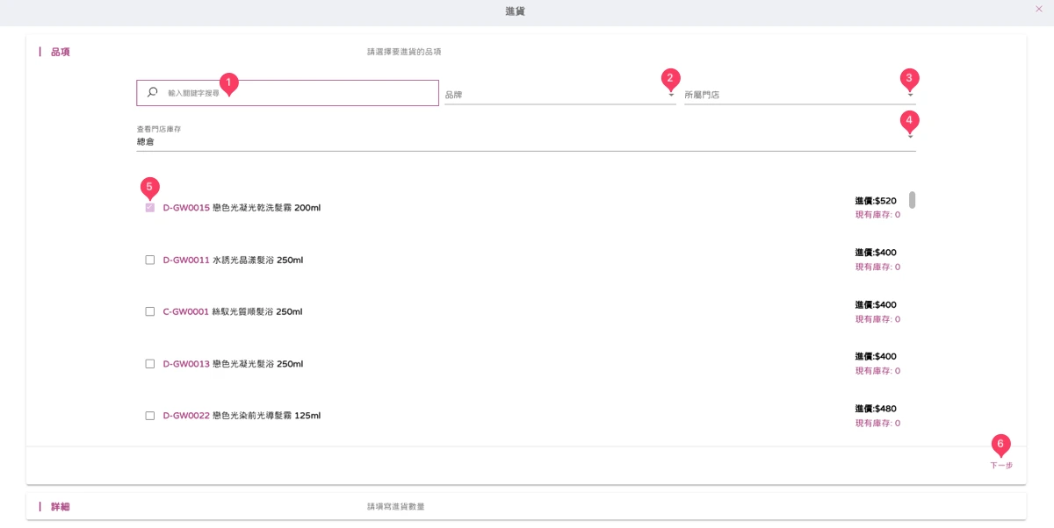This screenshot has height=528, width=1054.
Task: Click the 進價:$400 price for C-GW0001
Action: 876,305
